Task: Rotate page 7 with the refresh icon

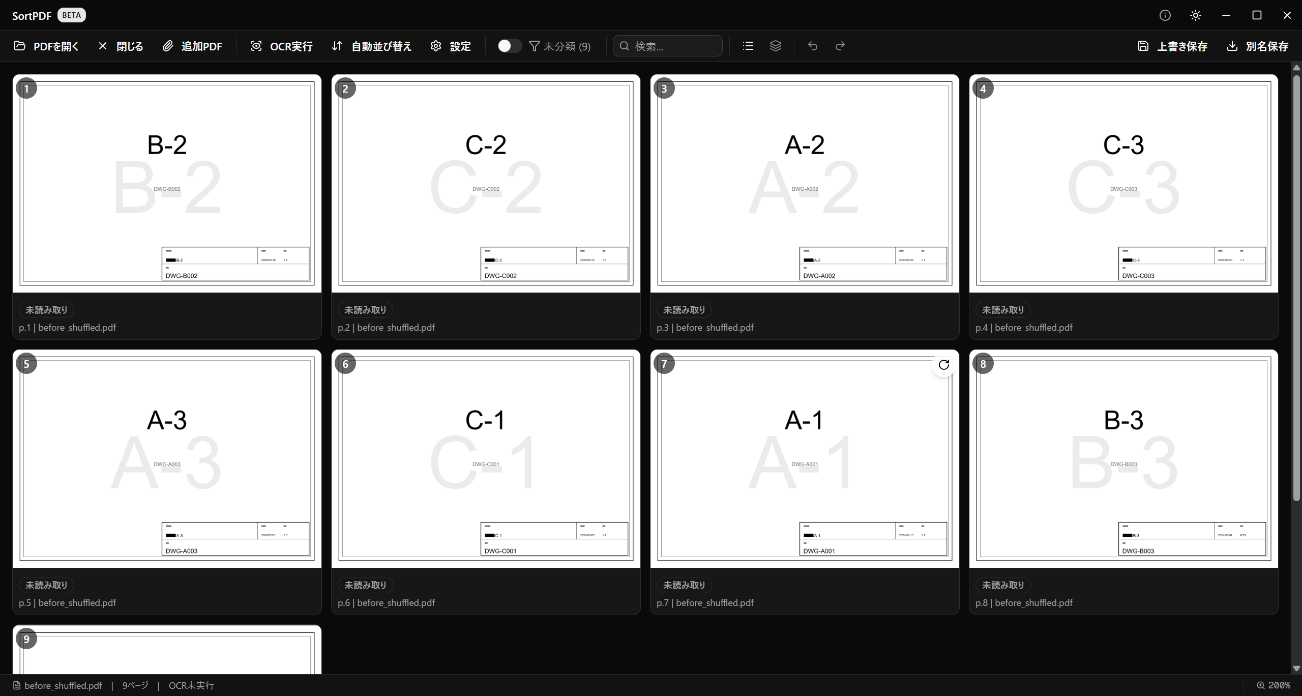Action: click(x=944, y=365)
